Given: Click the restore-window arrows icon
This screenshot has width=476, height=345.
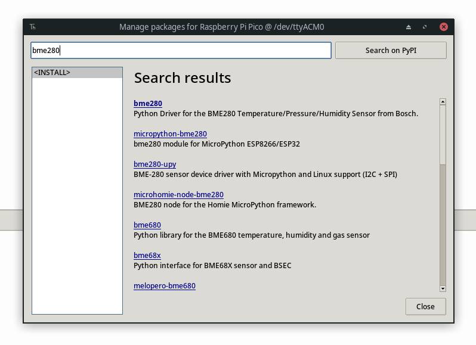Looking at the screenshot, I should [425, 27].
